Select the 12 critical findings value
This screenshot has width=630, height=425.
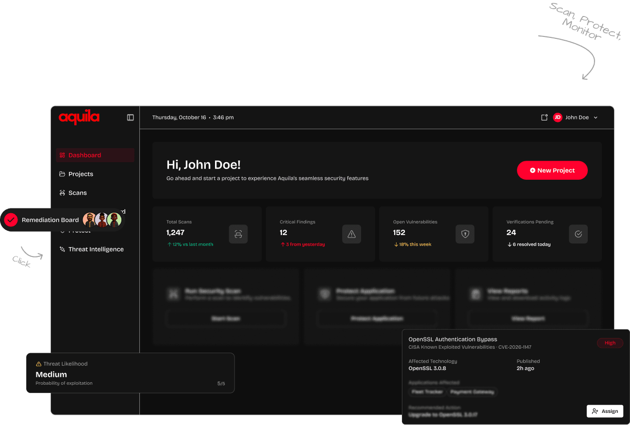coord(283,233)
